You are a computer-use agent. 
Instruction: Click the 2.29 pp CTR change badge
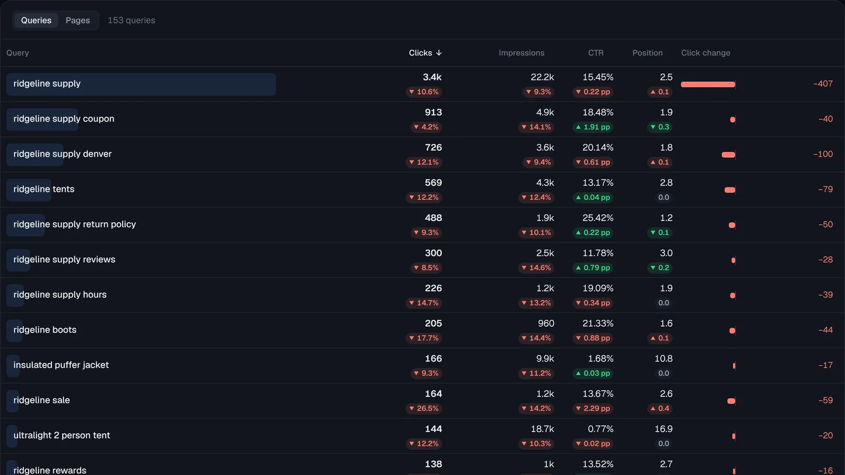coord(593,408)
